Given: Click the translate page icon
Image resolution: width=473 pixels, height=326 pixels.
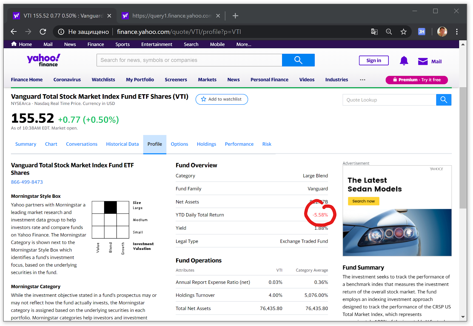Looking at the screenshot, I should 374,32.
